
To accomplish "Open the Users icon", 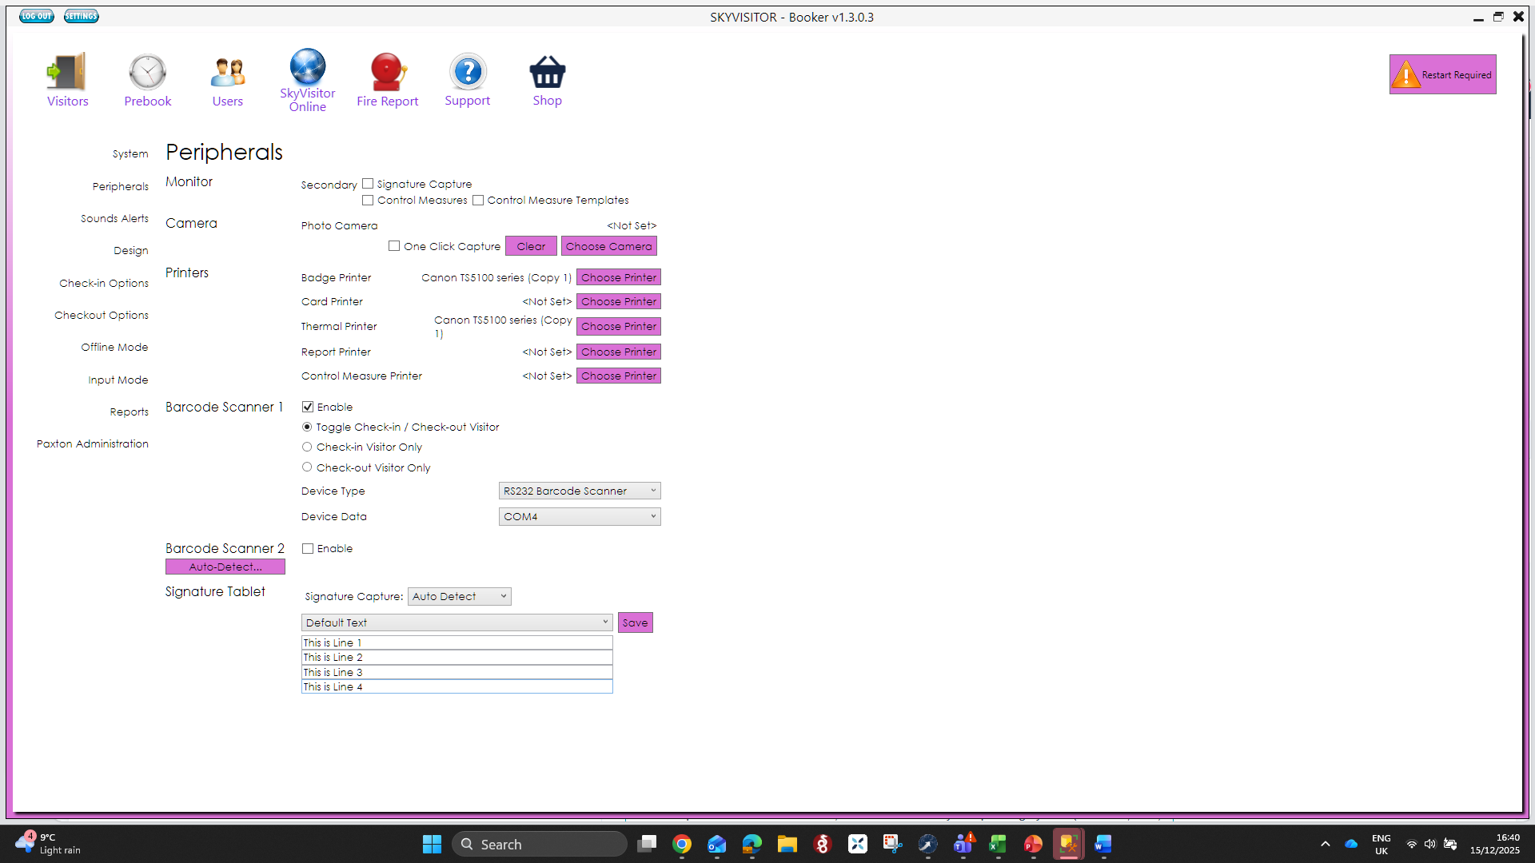I will tap(227, 73).
